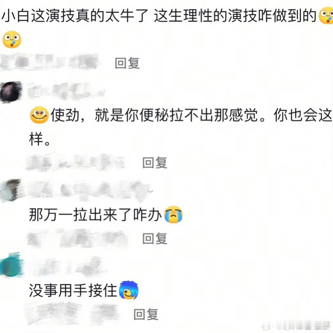
Task: Open blurred username above the 使劲 comment
Action: tap(66, 91)
